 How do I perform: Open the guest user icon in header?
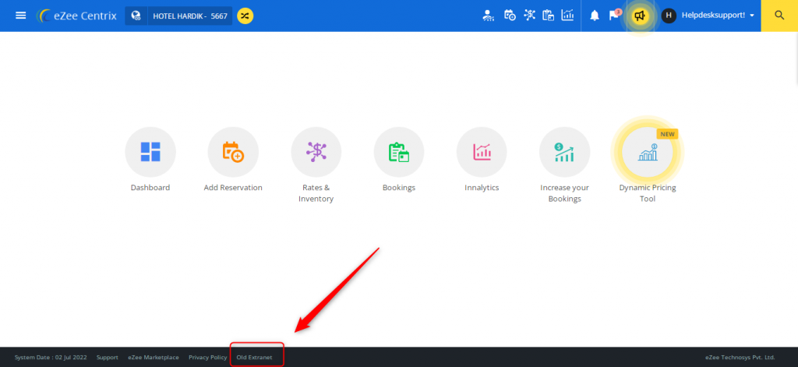coord(489,16)
